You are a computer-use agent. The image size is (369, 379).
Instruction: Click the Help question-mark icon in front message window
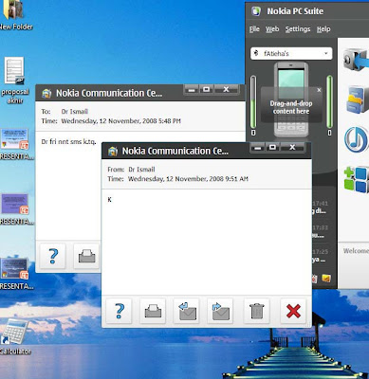tap(119, 311)
